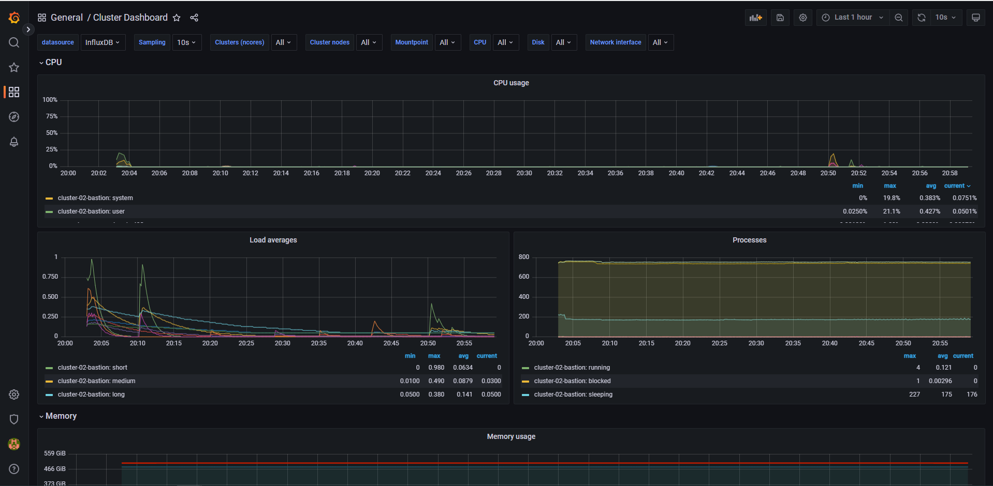Viewport: 993px width, 486px height.
Task: Toggle cluster-02-bastion: user series in legend
Action: (91, 211)
